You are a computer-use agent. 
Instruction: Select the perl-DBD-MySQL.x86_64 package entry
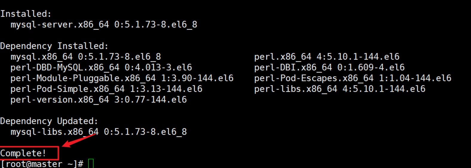coord(65,67)
